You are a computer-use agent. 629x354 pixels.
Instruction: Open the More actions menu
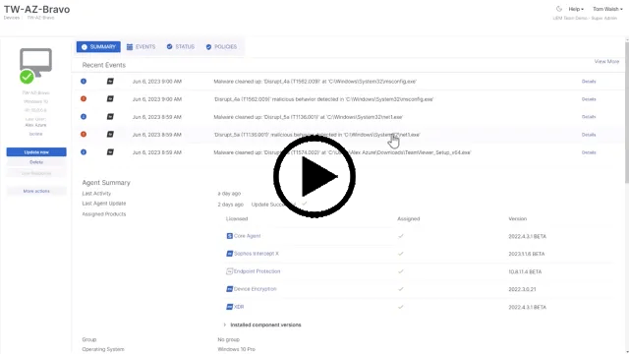(36, 191)
